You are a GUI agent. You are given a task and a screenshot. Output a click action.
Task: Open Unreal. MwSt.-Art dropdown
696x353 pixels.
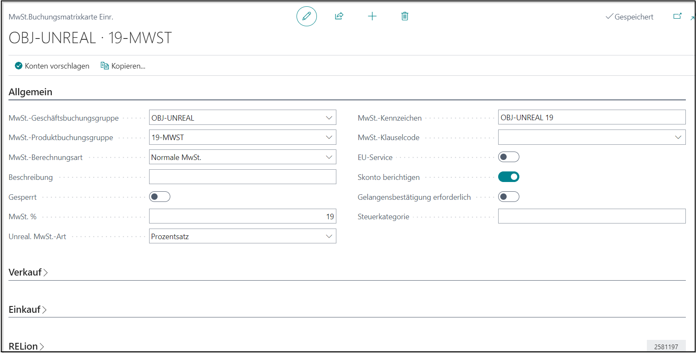pyautogui.click(x=329, y=236)
